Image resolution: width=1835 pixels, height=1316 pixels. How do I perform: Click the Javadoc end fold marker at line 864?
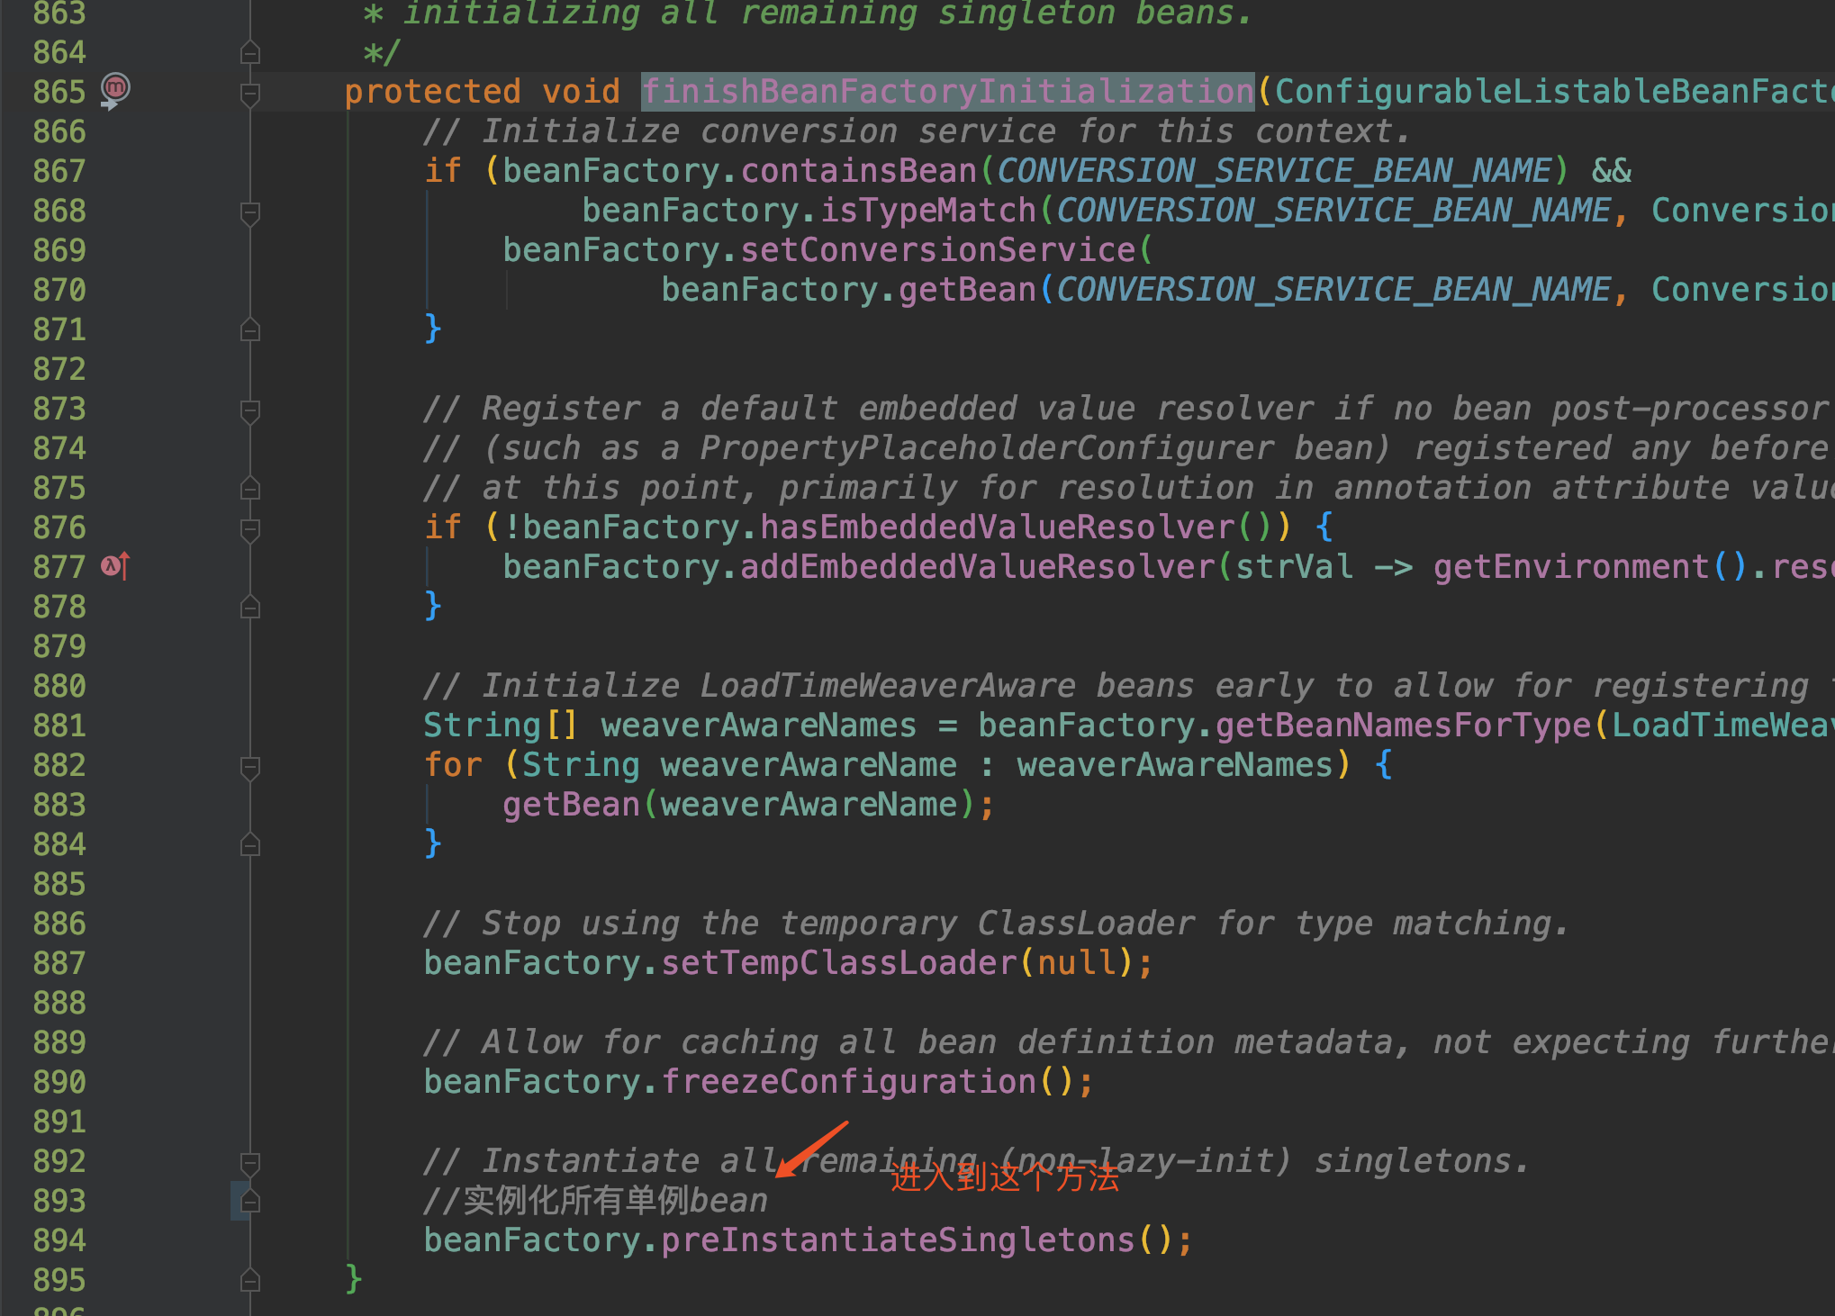coord(250,53)
